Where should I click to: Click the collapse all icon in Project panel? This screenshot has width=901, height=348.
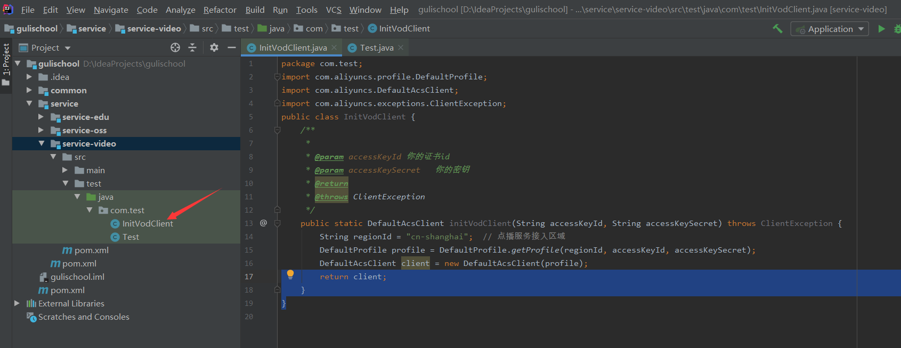pos(192,47)
